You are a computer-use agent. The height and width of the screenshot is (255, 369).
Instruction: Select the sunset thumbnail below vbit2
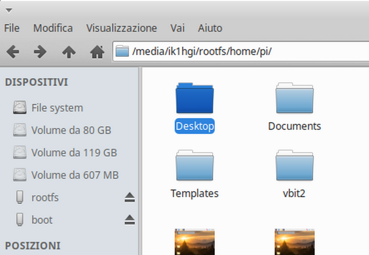294,242
